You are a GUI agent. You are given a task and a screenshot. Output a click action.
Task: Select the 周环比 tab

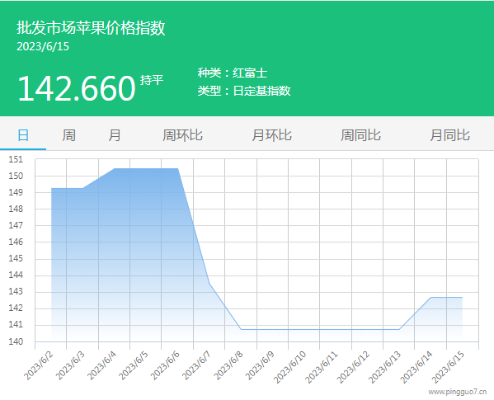[x=182, y=135]
